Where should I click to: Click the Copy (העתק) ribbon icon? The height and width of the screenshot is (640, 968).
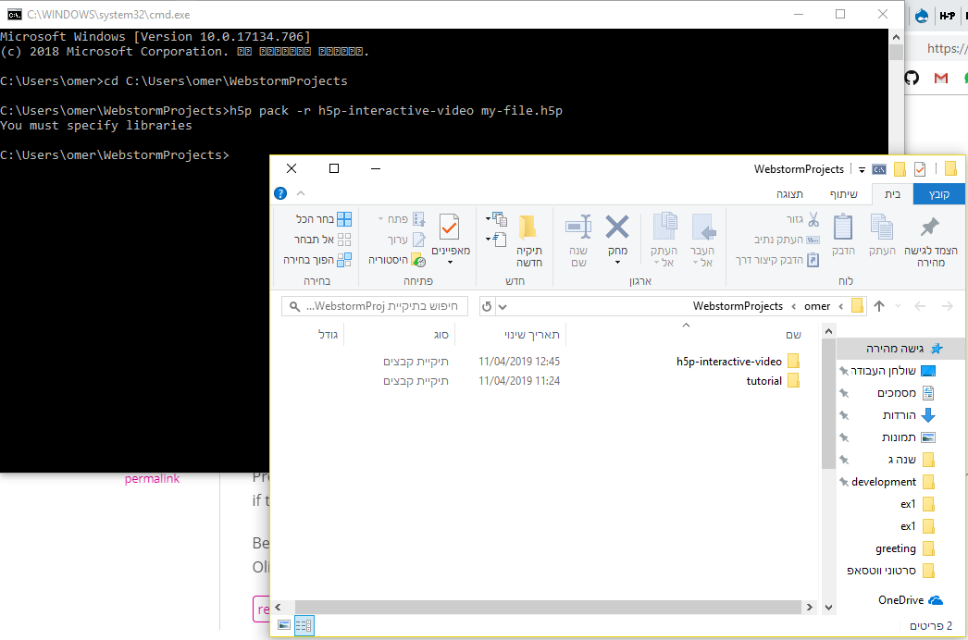[x=882, y=227]
